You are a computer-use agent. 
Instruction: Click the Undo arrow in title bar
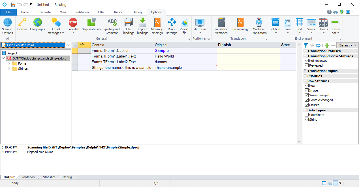pos(20,5)
